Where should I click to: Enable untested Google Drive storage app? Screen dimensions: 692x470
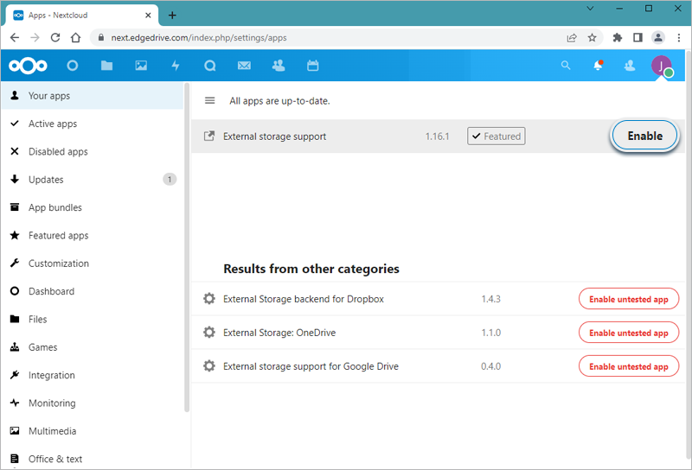[x=629, y=366]
